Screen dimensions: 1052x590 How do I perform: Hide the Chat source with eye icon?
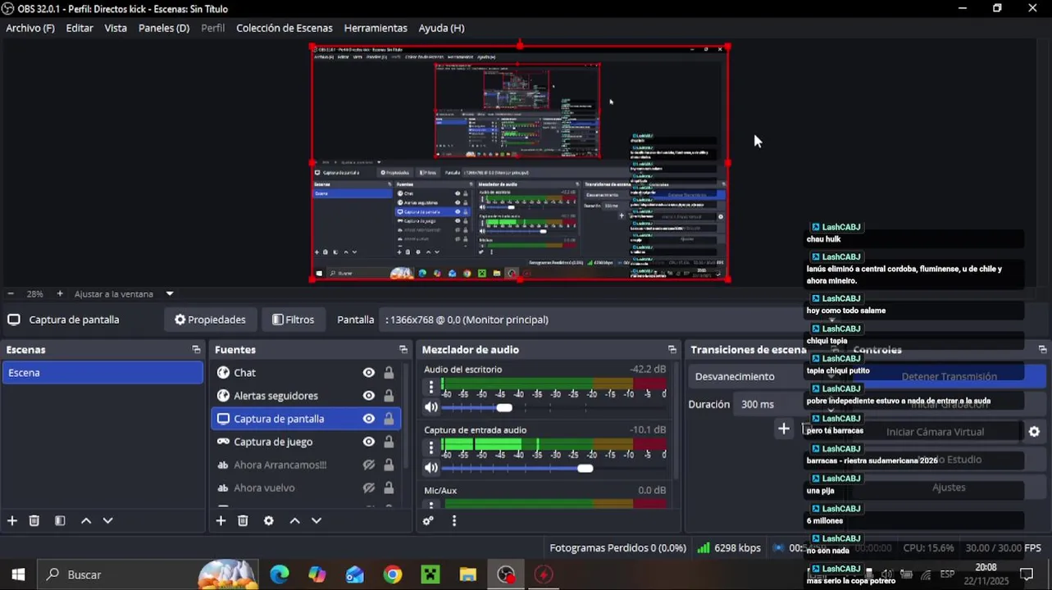pos(369,373)
